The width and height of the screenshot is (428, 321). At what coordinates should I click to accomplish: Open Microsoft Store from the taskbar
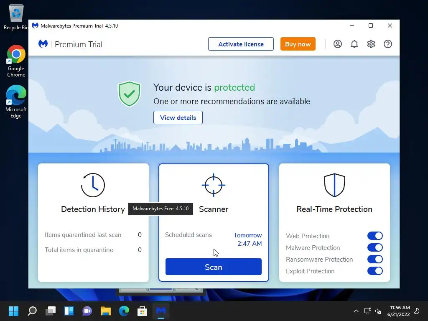pos(142,311)
